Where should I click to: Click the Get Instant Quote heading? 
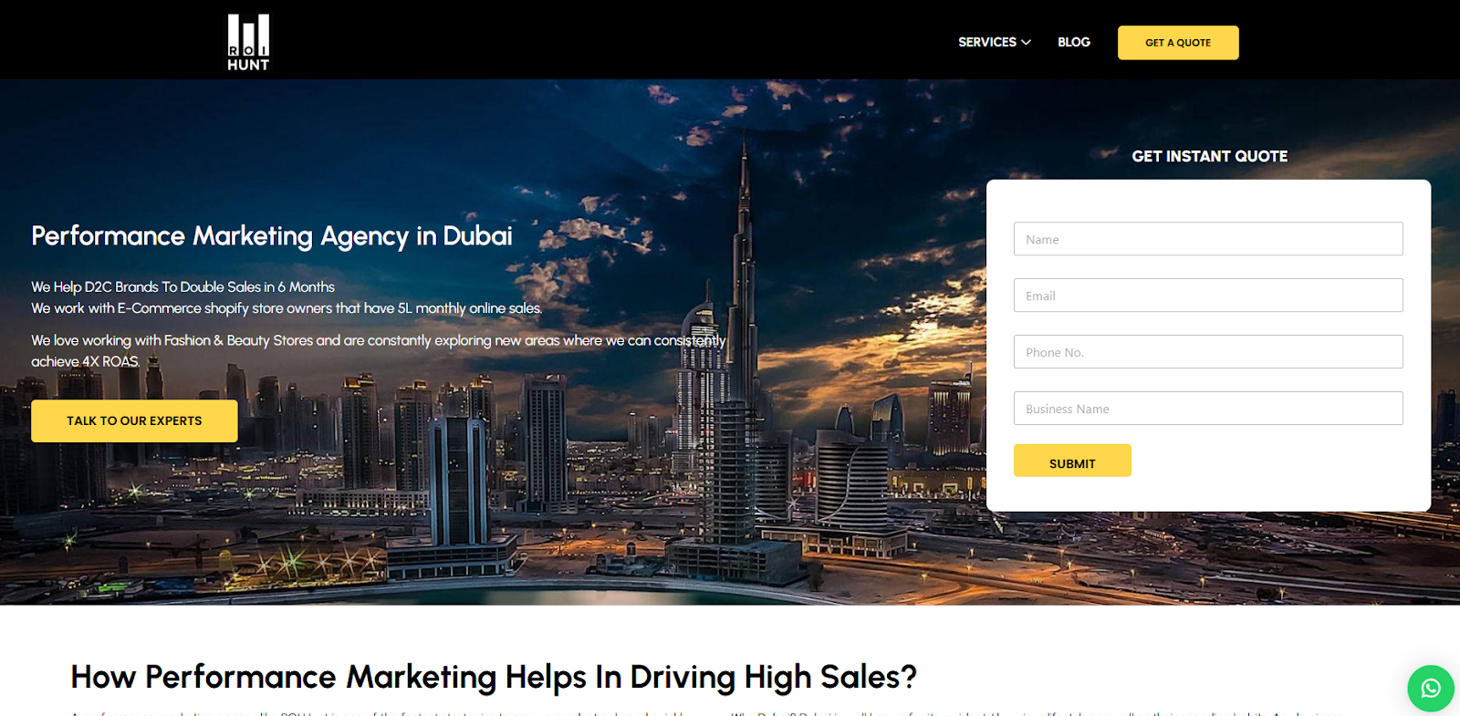point(1210,156)
